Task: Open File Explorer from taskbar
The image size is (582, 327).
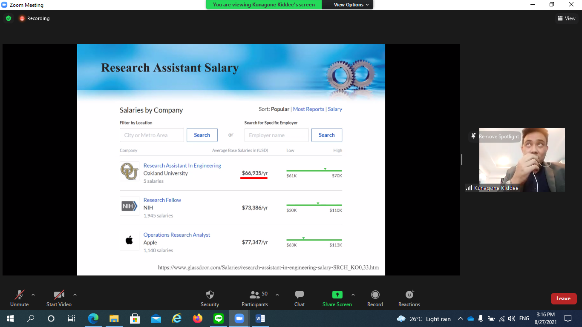Action: (114, 318)
